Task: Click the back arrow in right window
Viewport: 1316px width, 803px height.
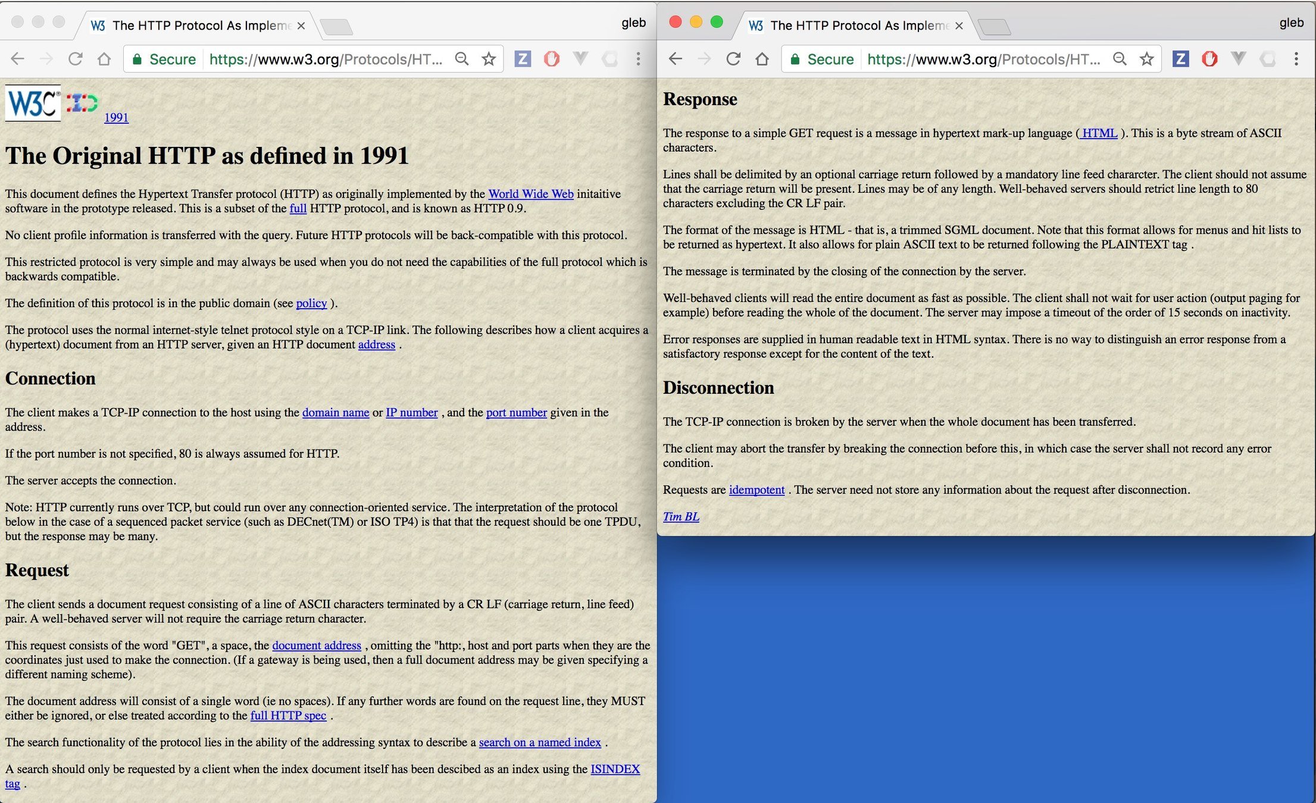Action: pos(675,59)
